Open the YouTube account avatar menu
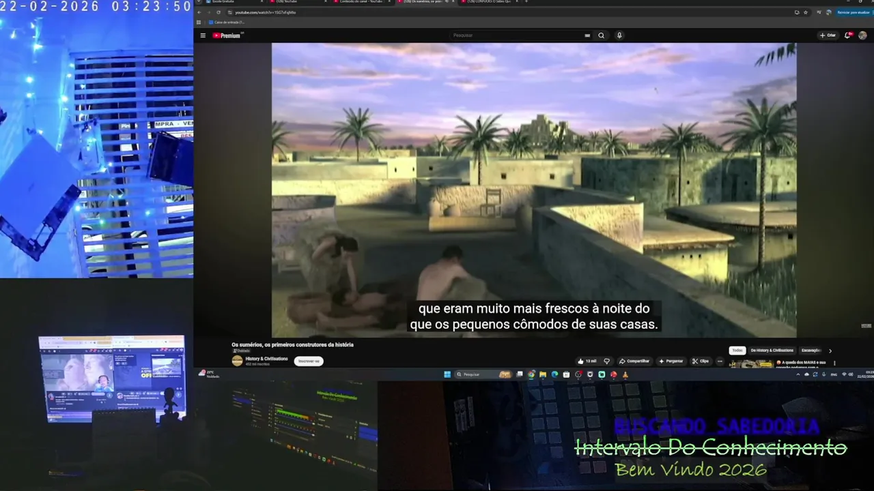The width and height of the screenshot is (874, 491). pos(862,35)
